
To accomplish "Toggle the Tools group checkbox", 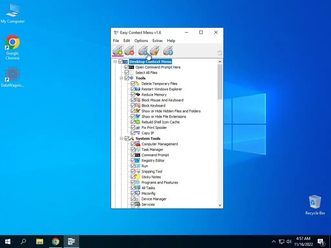I will coord(127,78).
